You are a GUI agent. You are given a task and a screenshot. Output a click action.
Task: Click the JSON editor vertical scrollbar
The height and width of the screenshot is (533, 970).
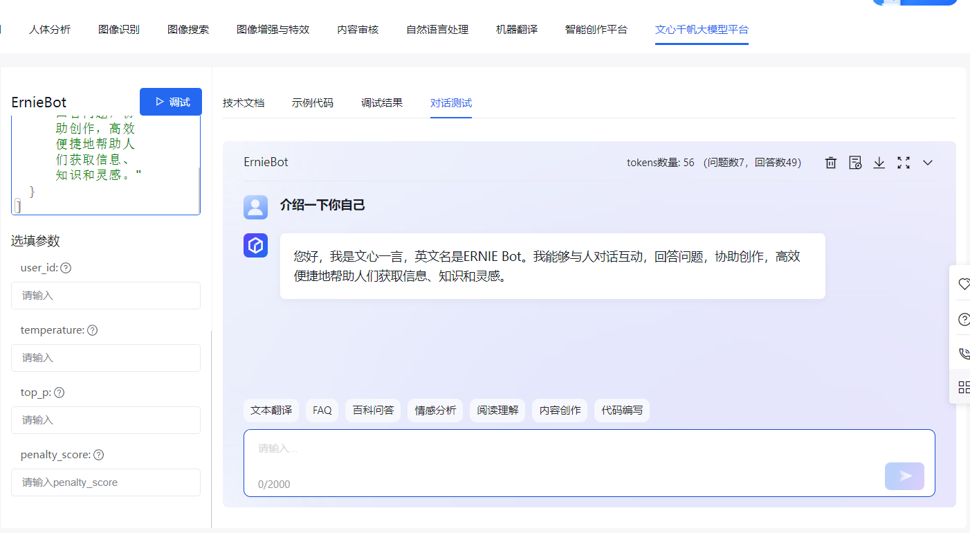199,190
